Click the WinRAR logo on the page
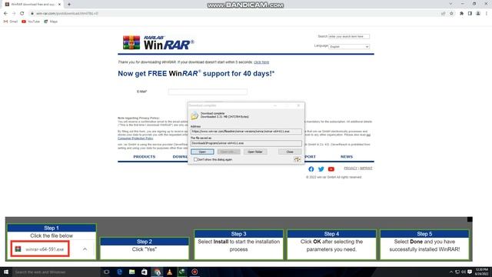The height and width of the screenshot is (277, 492). pos(158,42)
